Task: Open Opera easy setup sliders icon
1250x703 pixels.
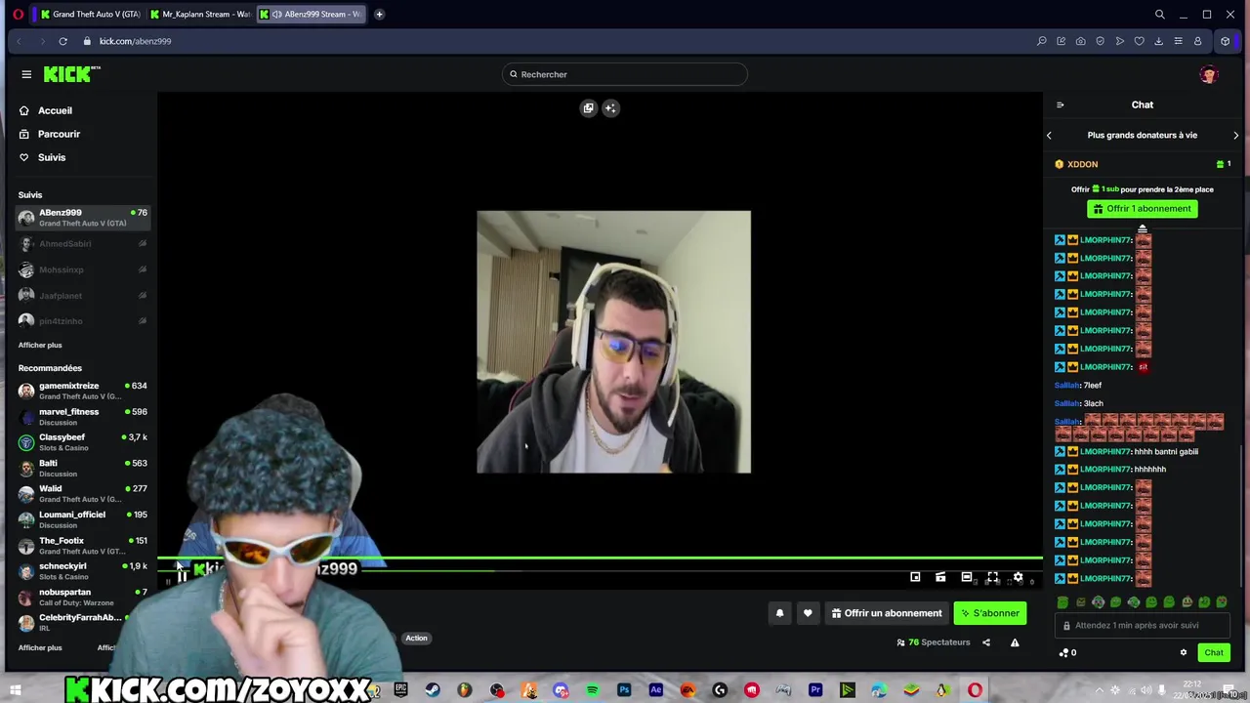Action: click(x=1178, y=41)
